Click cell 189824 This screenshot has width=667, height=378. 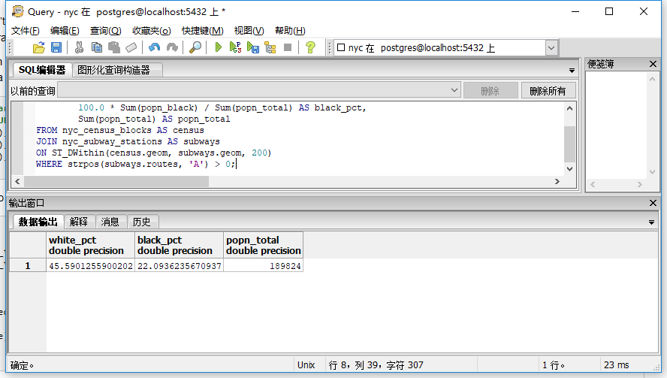coord(264,266)
